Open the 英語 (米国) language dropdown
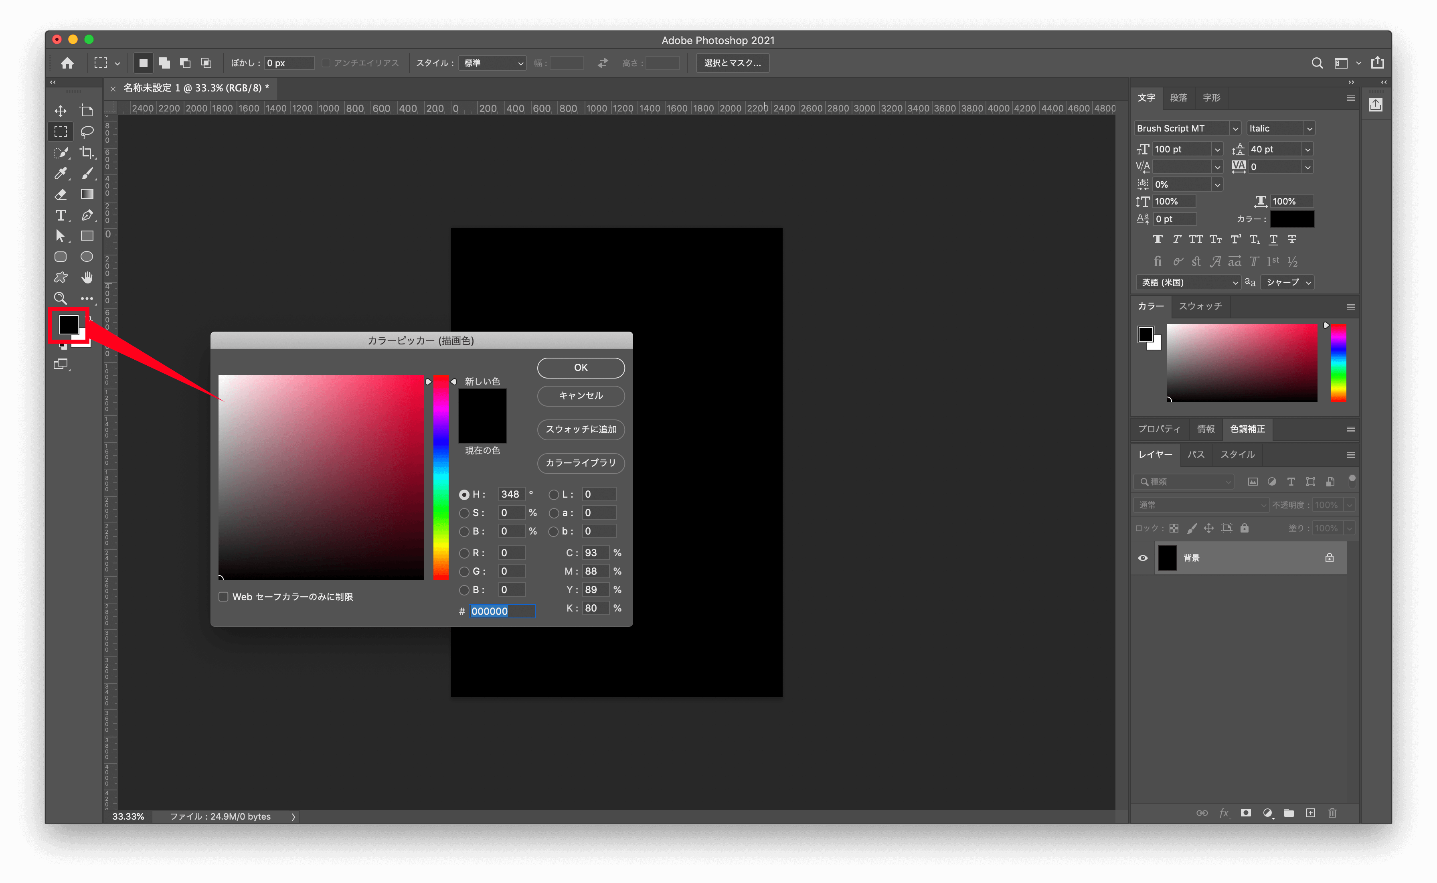Image resolution: width=1437 pixels, height=883 pixels. coord(1189,283)
